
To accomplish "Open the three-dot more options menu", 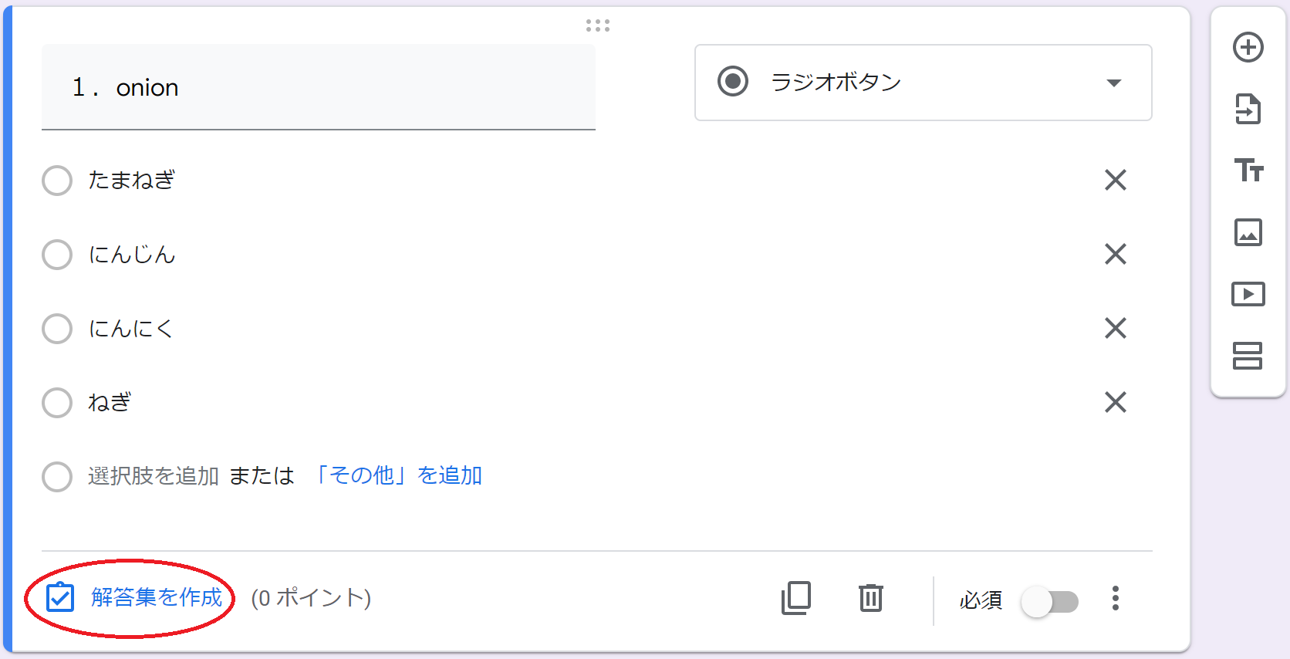I will point(1115,598).
